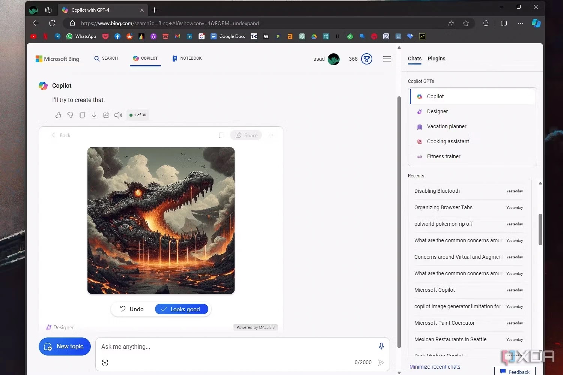Refresh the page in the browser

click(x=52, y=23)
